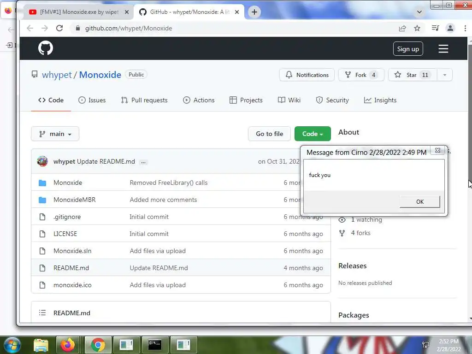Open the MonoxideMBR folder
The height and width of the screenshot is (354, 472).
(74, 200)
